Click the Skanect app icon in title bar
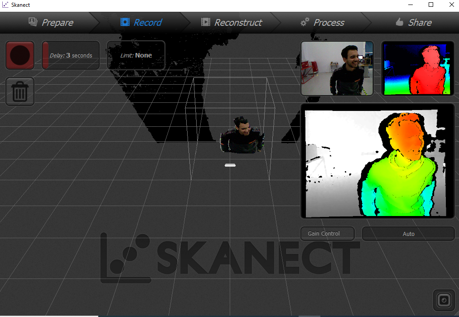Image resolution: width=459 pixels, height=317 pixels. click(x=5, y=5)
